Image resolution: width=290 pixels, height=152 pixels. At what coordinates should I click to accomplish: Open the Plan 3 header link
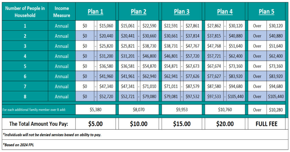182,12
